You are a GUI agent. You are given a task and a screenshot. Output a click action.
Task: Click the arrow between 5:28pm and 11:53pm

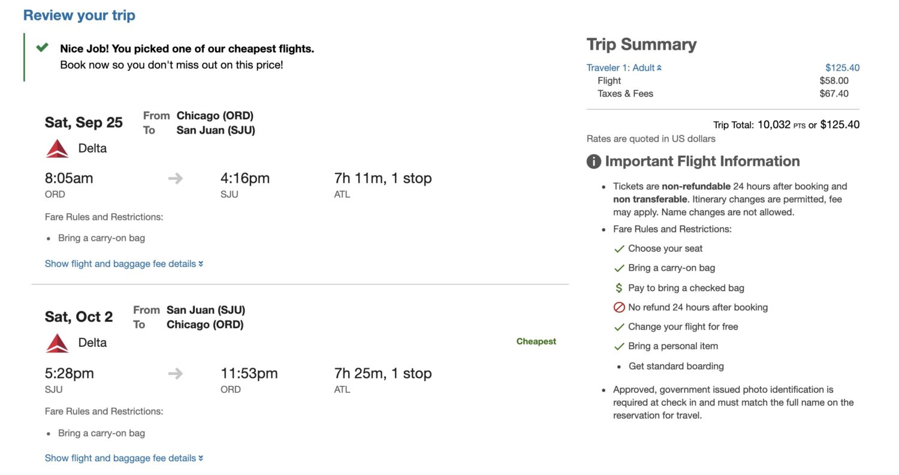point(176,373)
